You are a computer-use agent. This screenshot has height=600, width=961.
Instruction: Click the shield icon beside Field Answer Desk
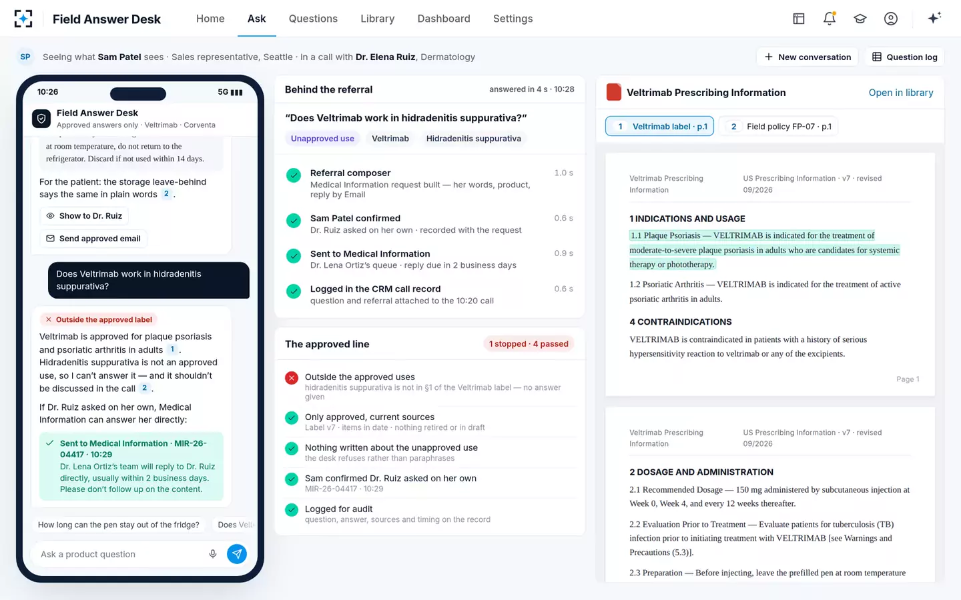pos(41,119)
